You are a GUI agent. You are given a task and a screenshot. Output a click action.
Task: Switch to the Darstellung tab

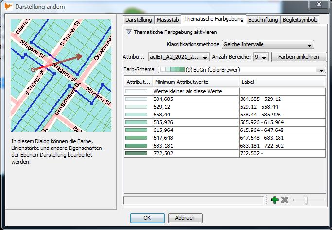tap(139, 20)
